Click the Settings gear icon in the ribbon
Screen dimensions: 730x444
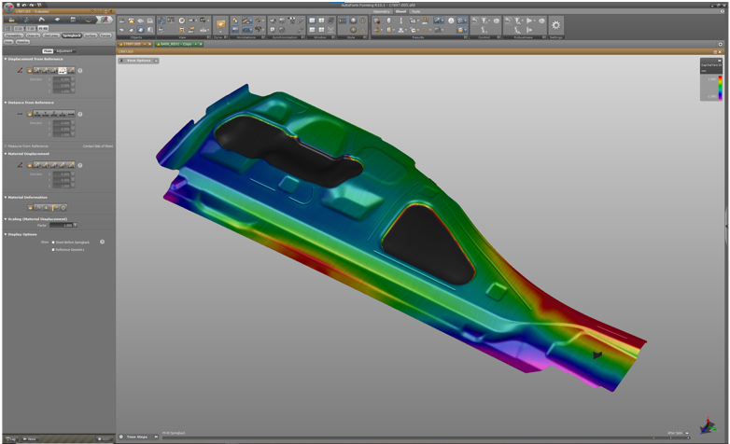[555, 25]
